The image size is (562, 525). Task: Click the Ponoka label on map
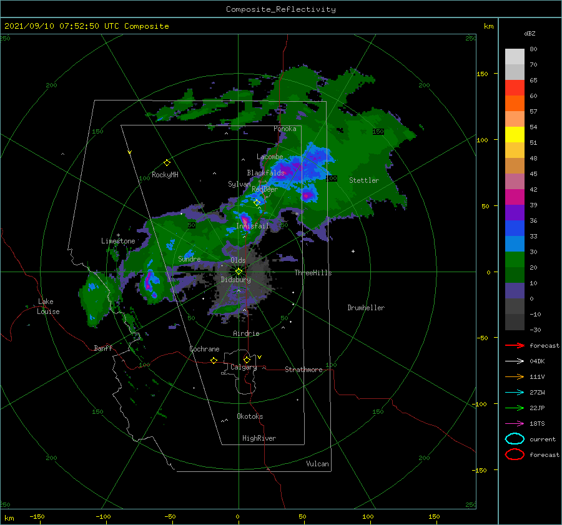point(285,129)
